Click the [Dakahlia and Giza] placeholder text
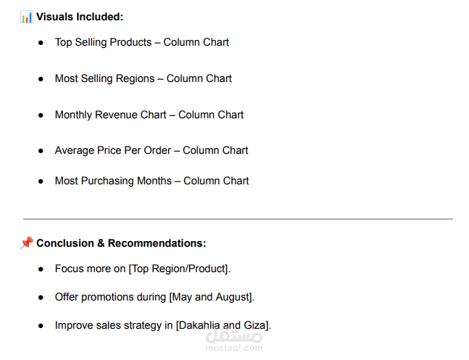Screen dimensions: 469x360 pyautogui.click(x=223, y=325)
